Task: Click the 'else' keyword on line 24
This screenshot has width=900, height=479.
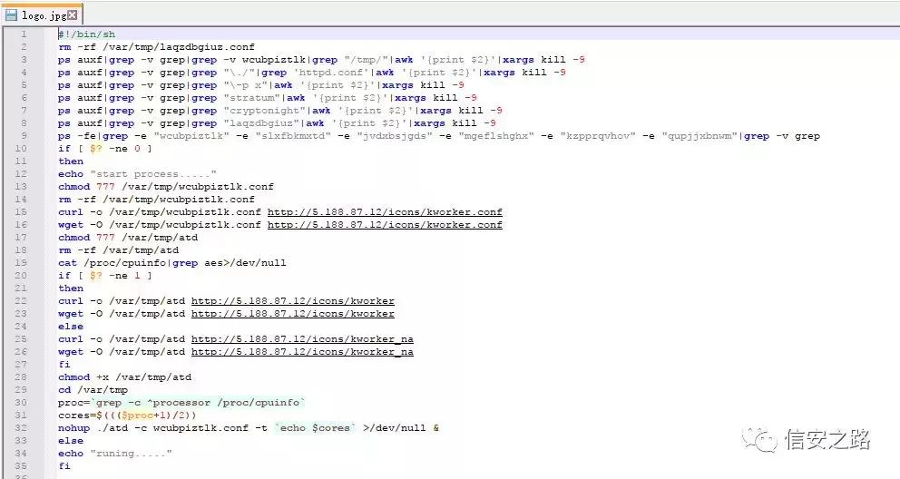Action: [x=71, y=327]
